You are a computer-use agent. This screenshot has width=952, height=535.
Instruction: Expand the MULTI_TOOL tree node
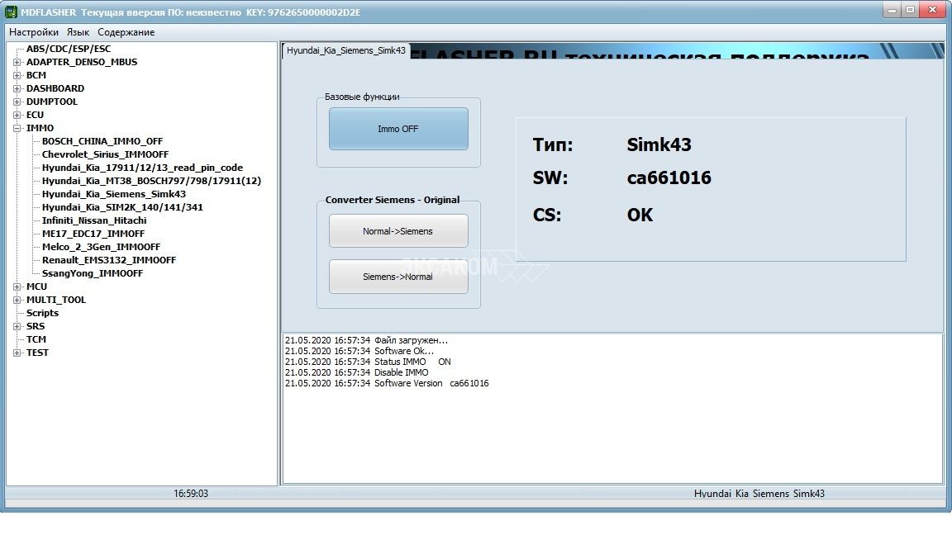click(x=17, y=300)
